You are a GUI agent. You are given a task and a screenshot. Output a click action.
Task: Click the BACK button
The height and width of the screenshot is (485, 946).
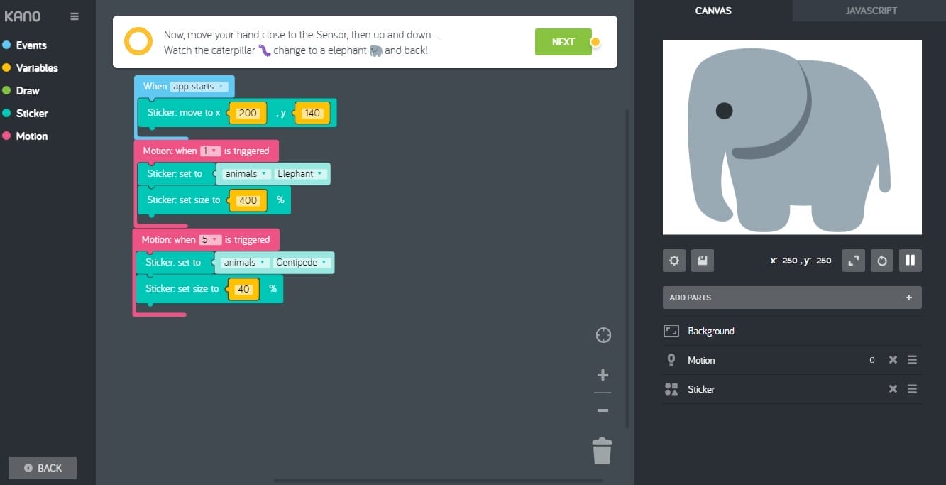(43, 468)
